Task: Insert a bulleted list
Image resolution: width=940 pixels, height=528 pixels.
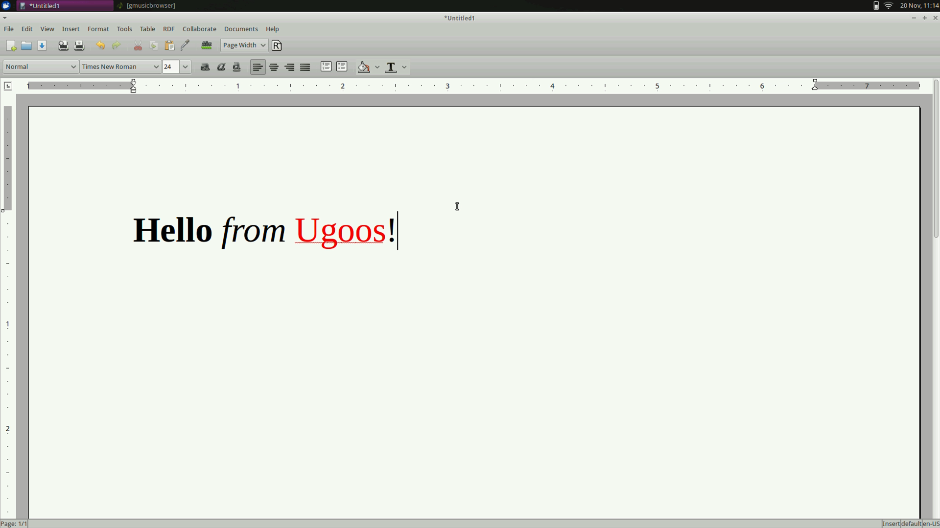Action: click(x=342, y=67)
